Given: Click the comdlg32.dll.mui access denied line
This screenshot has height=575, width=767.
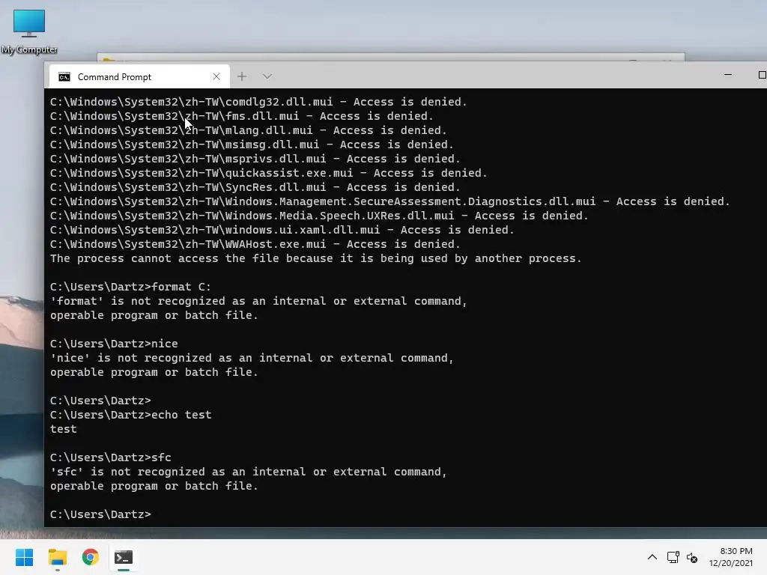Looking at the screenshot, I should pos(258,102).
